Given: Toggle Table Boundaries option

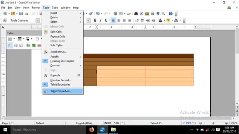Looking at the screenshot, I should (63, 84).
